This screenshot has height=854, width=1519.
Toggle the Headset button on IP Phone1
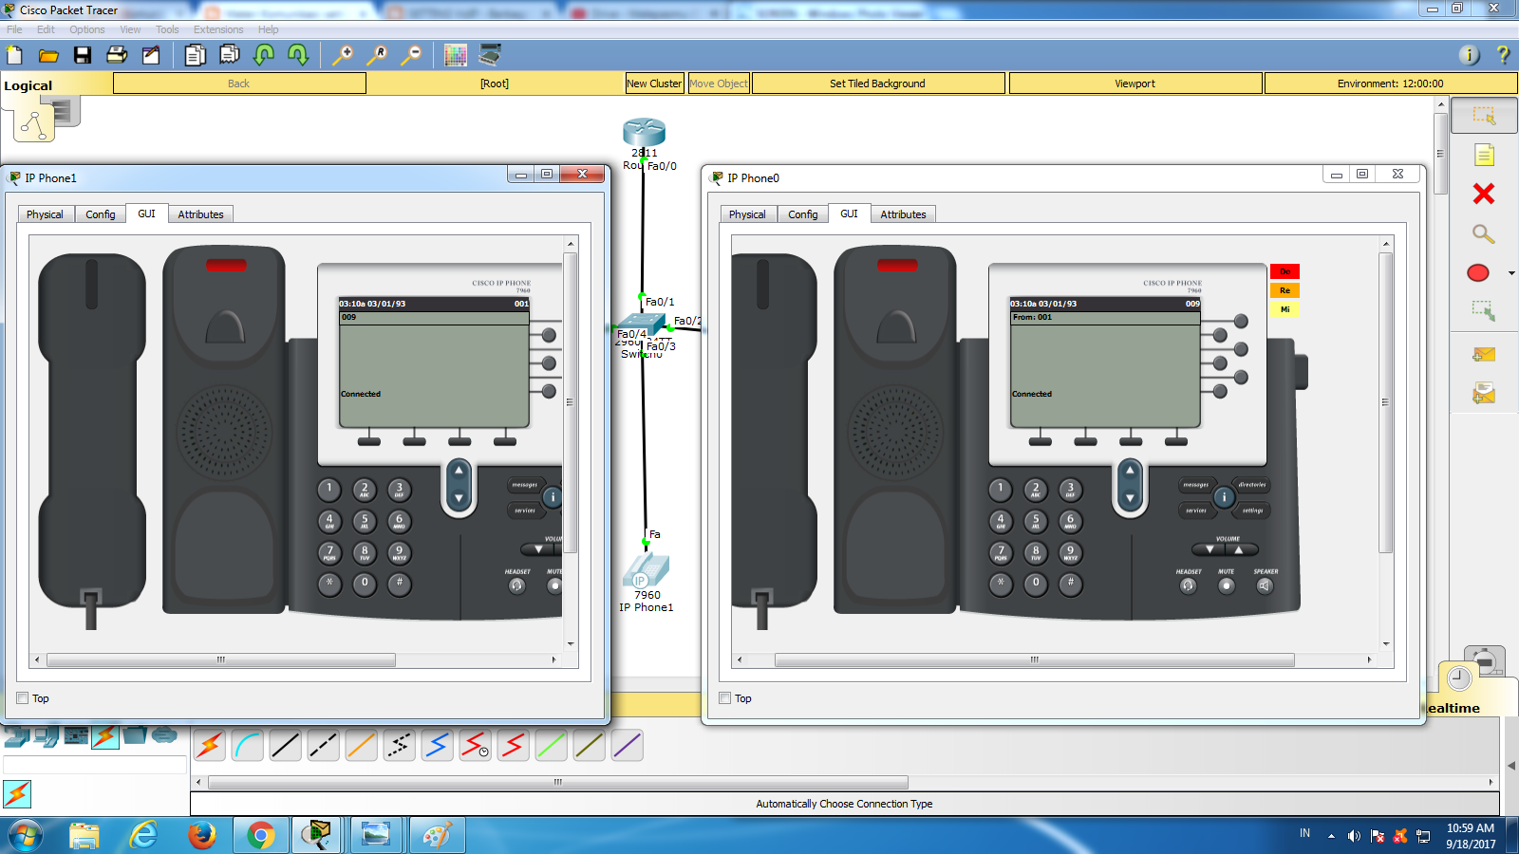[516, 585]
